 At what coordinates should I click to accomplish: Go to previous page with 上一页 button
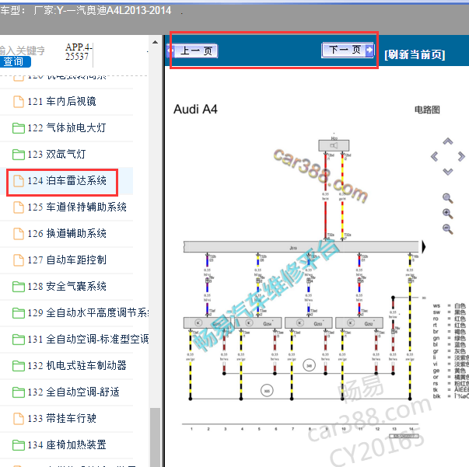(192, 51)
